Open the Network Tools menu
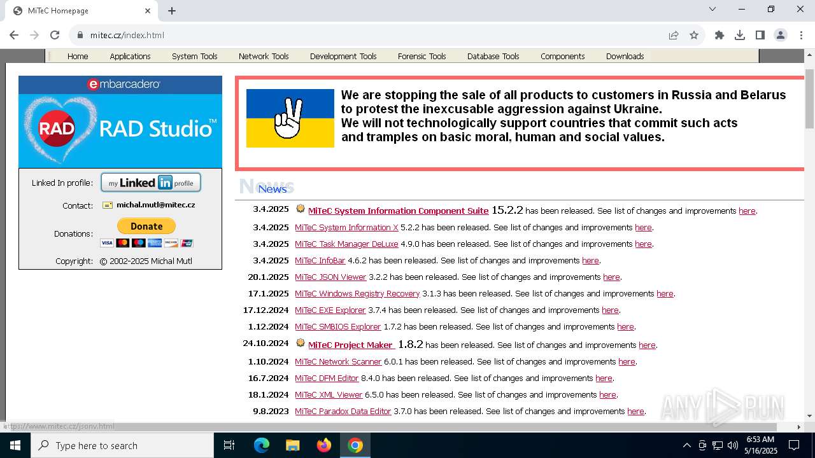Screen dimensions: 815x458 [264, 56]
